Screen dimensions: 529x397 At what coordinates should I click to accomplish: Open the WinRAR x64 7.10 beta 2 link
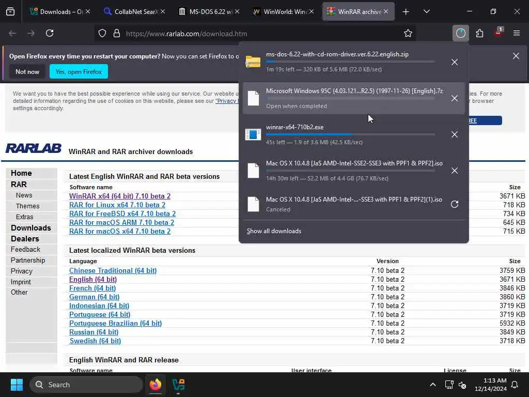click(x=120, y=196)
